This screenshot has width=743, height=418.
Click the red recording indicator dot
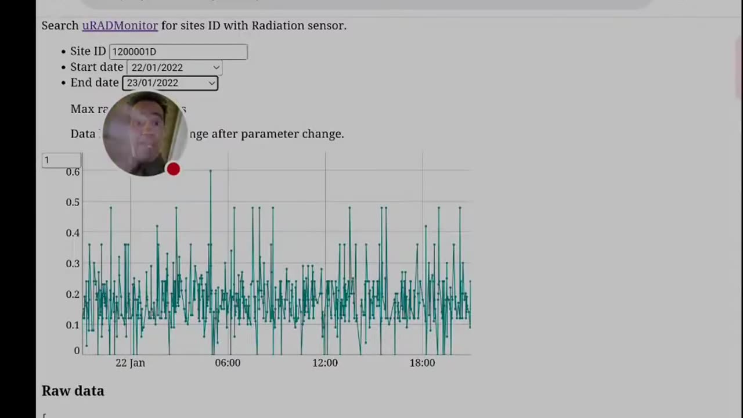point(173,169)
